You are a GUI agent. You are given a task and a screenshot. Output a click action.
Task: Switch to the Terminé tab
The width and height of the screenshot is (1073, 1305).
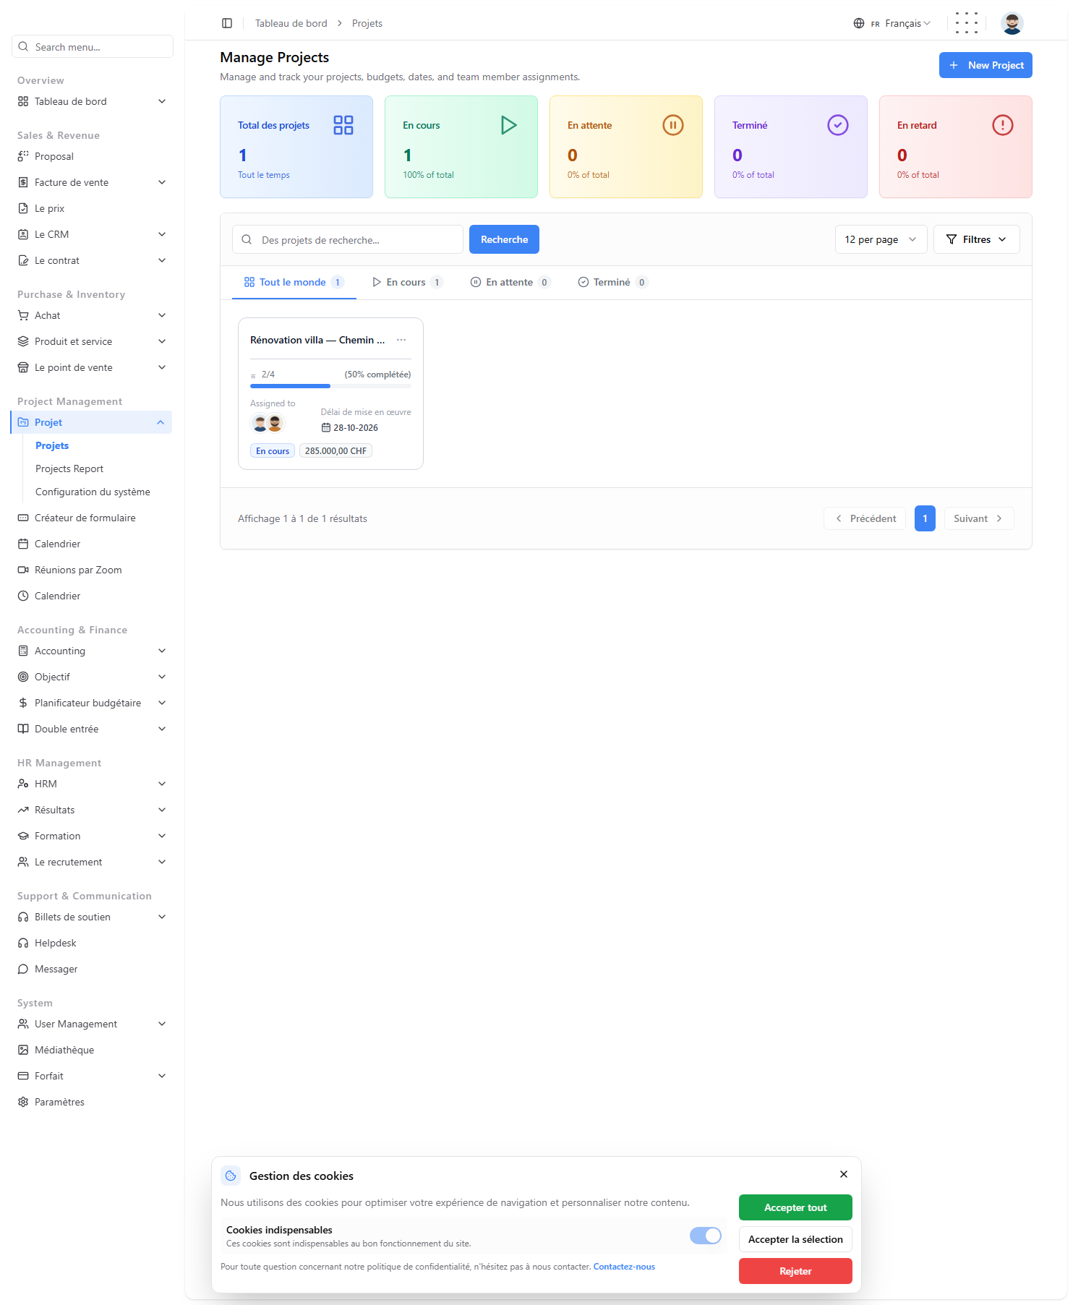click(613, 282)
